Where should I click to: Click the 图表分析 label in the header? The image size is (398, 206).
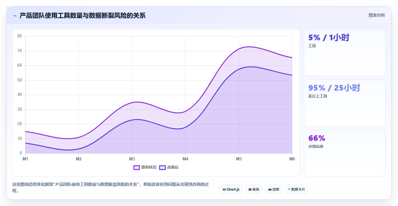[x=377, y=15]
